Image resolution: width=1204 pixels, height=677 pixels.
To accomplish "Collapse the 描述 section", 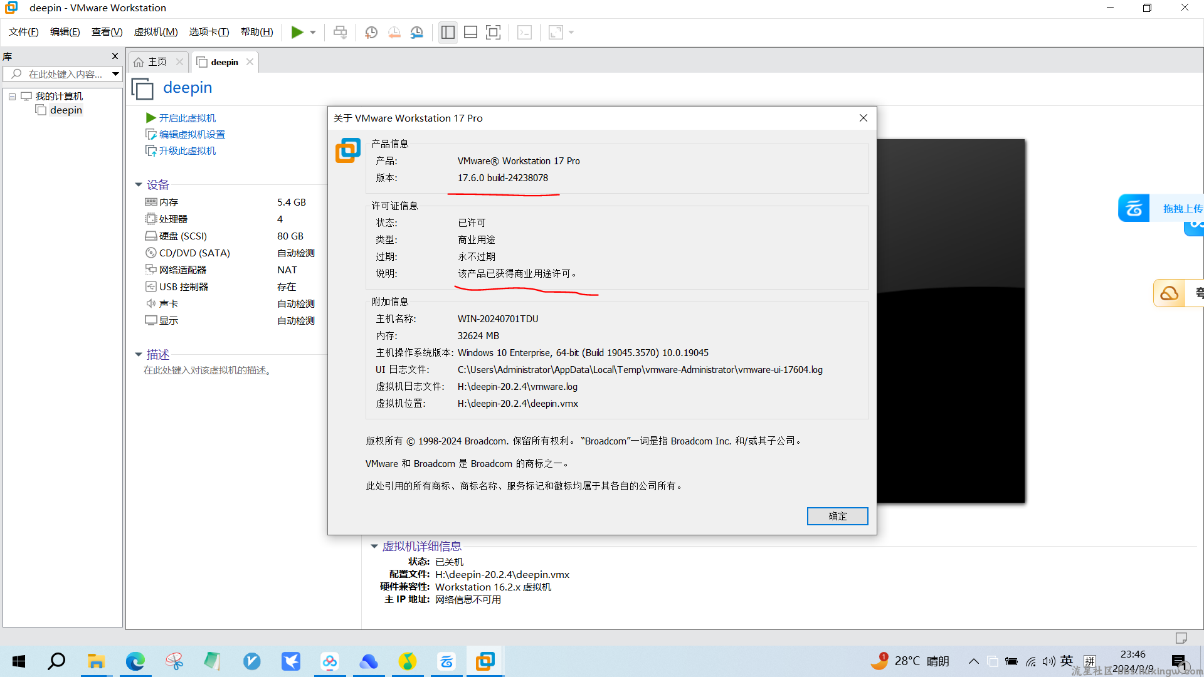I will pyautogui.click(x=139, y=355).
